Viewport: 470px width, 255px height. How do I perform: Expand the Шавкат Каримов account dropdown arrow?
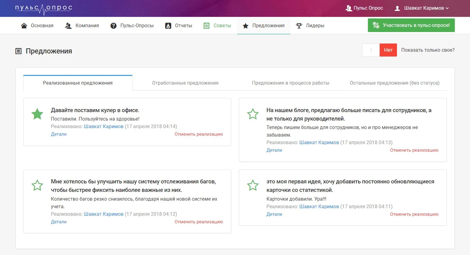447,8
